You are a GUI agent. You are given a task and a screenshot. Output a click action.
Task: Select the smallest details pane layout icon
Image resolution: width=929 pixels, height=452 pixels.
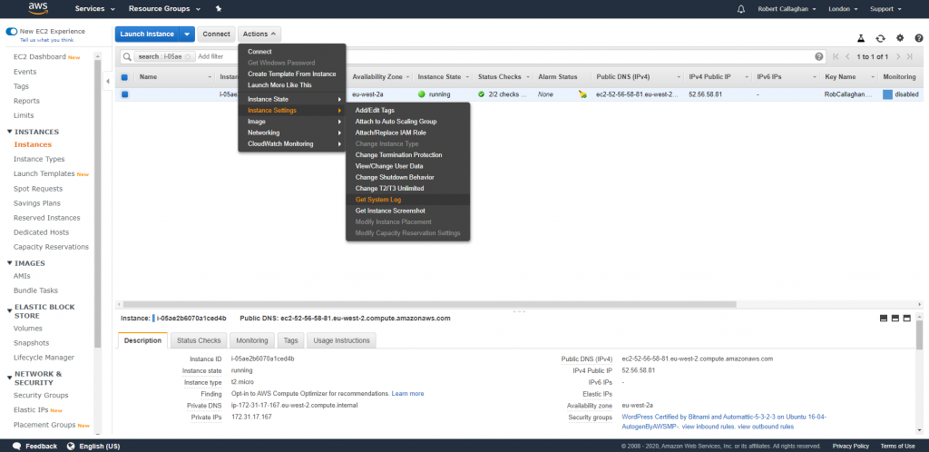(x=884, y=318)
